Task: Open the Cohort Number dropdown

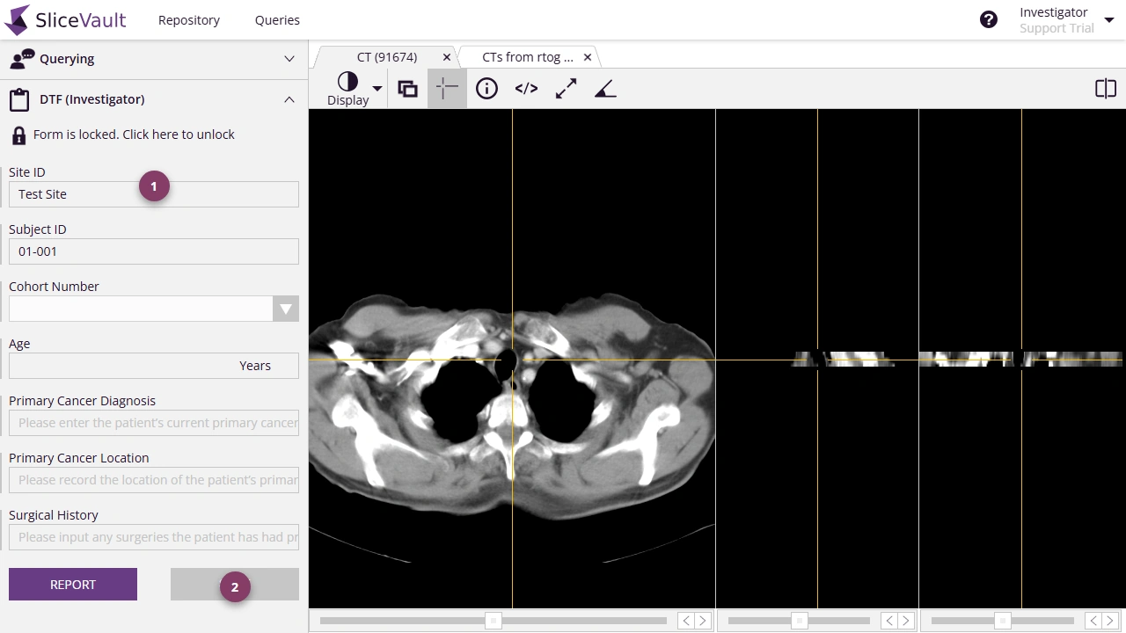Action: pos(286,309)
